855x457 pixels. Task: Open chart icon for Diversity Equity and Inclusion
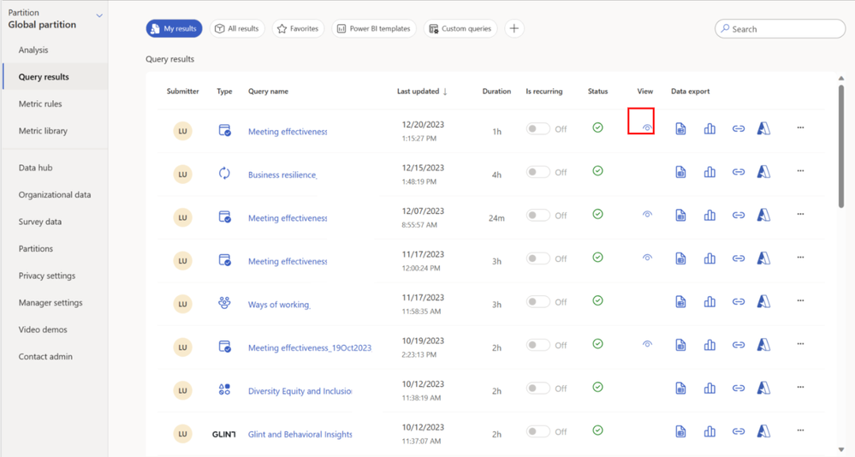(710, 389)
